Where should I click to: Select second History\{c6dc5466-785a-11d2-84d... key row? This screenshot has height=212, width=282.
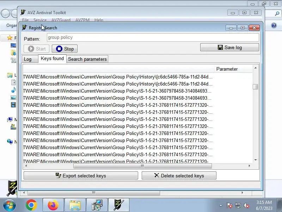(118, 84)
